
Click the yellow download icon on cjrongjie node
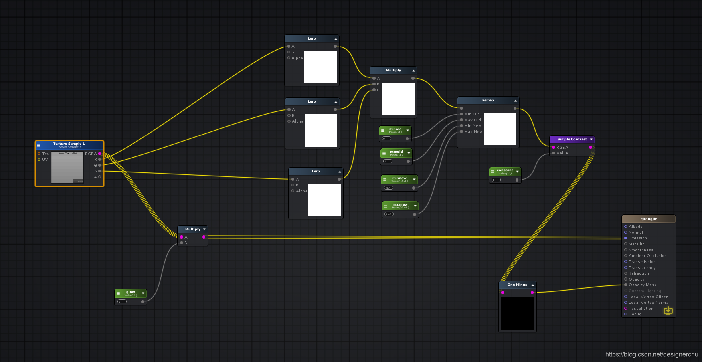668,311
